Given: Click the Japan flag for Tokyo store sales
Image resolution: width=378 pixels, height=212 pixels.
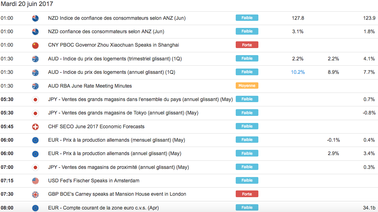Looking at the screenshot, I should [x=35, y=113].
